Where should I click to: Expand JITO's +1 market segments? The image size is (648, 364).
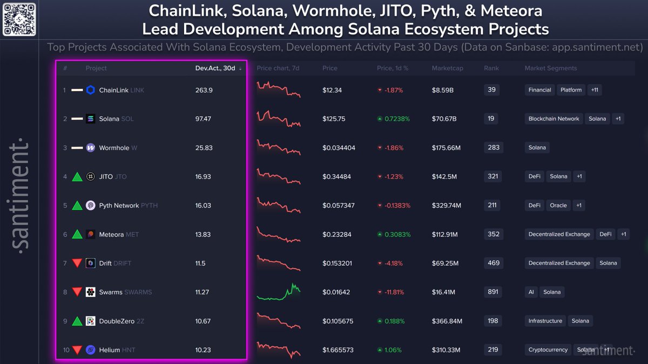click(579, 176)
